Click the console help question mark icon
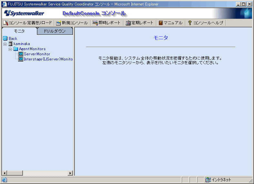This screenshot has height=184, width=254. [x=190, y=23]
